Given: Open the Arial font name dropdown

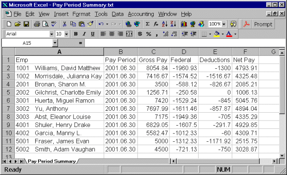Looking at the screenshot, I should pyautogui.click(x=51, y=34).
